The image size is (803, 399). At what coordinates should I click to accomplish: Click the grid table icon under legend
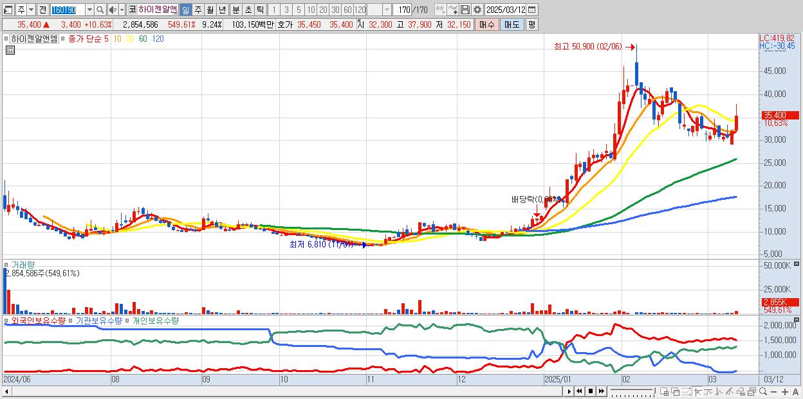pos(10,49)
